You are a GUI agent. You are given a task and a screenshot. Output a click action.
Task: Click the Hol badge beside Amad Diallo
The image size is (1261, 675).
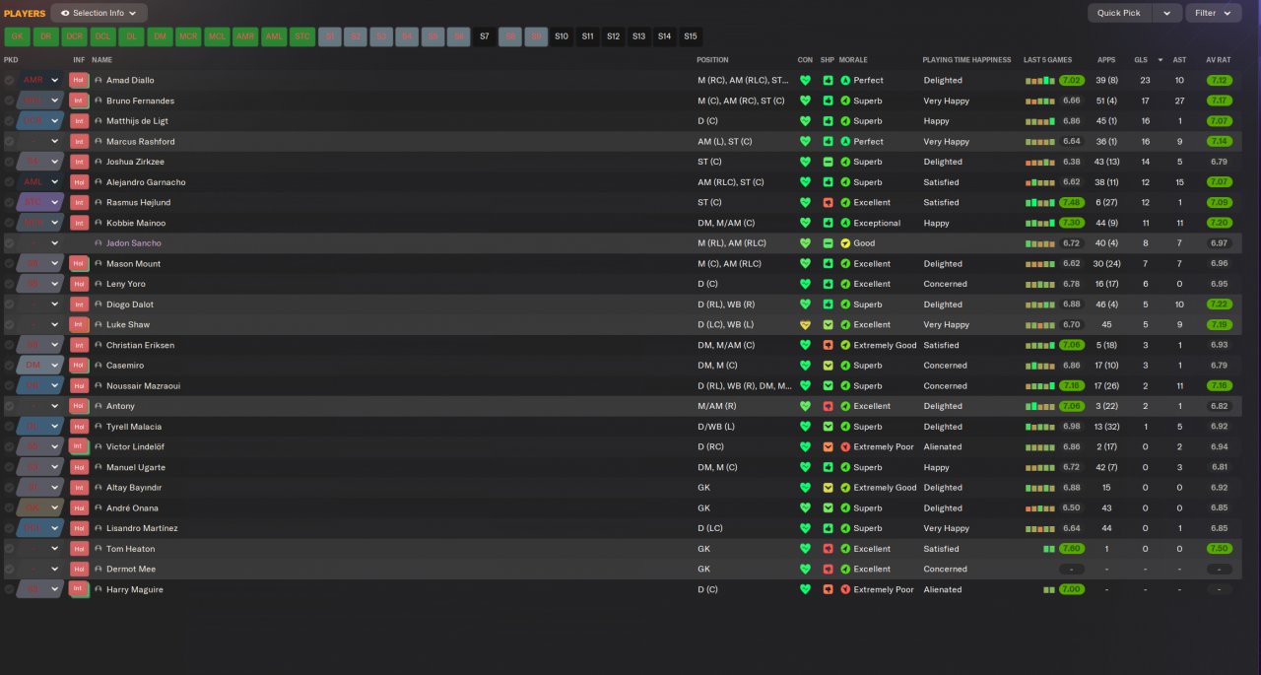79,81
